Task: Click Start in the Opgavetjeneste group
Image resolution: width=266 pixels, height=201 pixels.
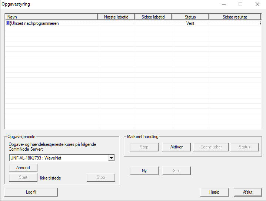Action: (x=23, y=177)
